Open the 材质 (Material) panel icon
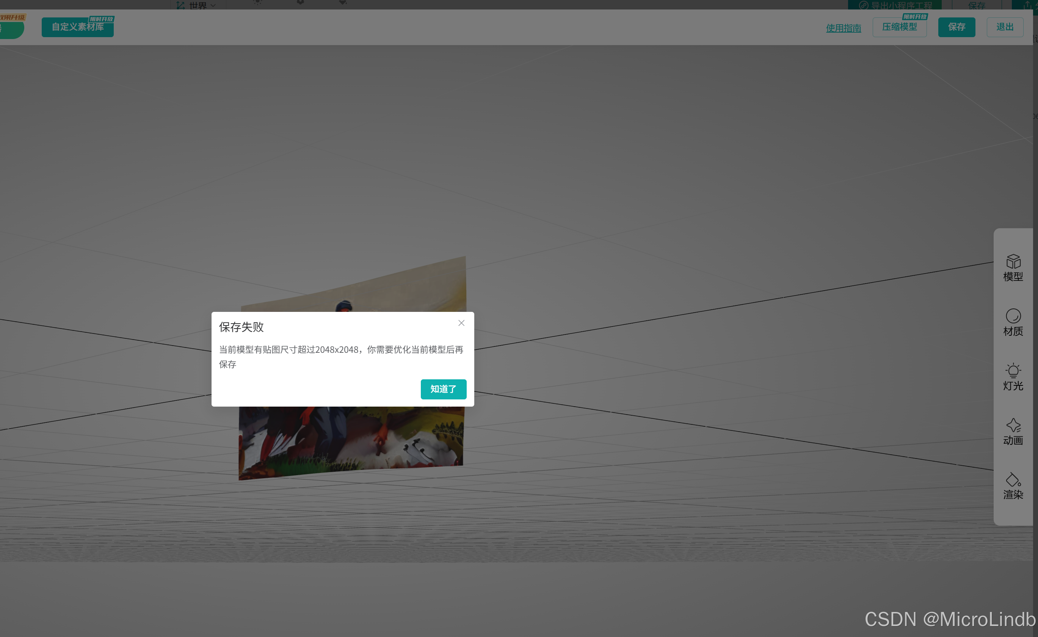Viewport: 1038px width, 637px height. (x=1013, y=322)
